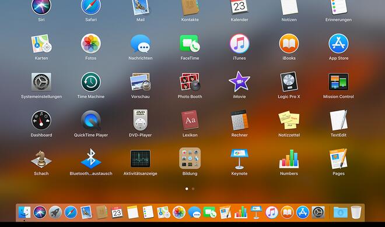This screenshot has width=385, height=227.
Task: Launch Bluetooth...austausch app
Action: point(91,158)
